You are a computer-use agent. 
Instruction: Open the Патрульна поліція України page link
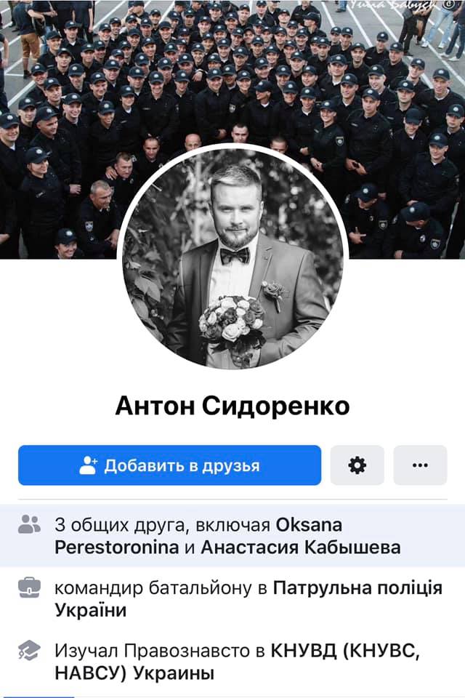(248, 598)
